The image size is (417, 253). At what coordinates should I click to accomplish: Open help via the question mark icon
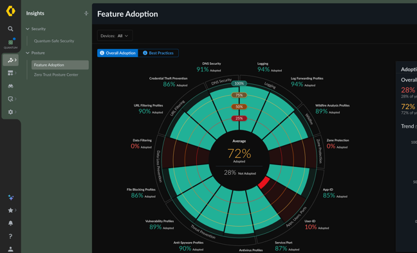pos(10,236)
